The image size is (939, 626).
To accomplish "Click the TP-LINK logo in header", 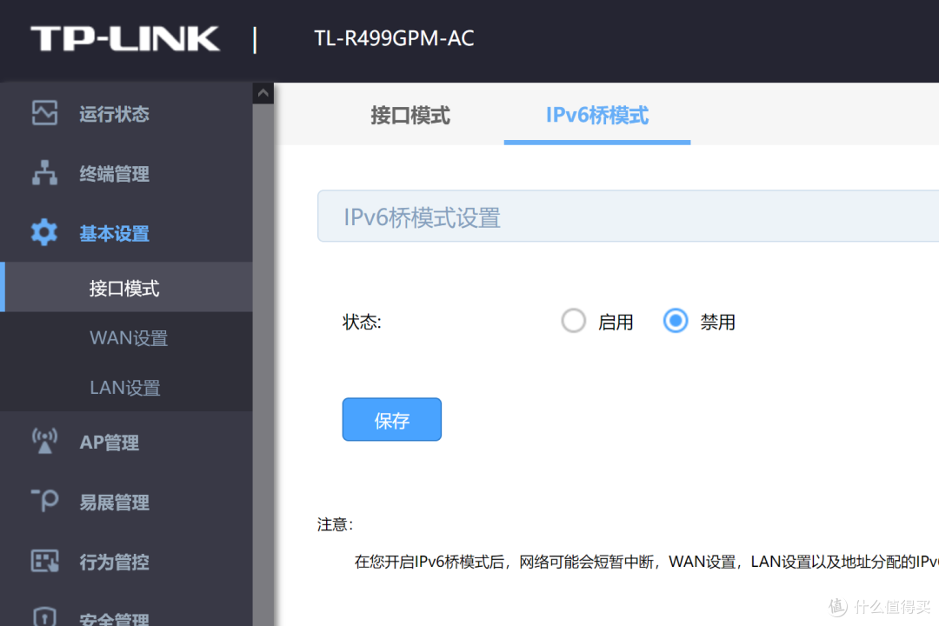I will (x=124, y=38).
